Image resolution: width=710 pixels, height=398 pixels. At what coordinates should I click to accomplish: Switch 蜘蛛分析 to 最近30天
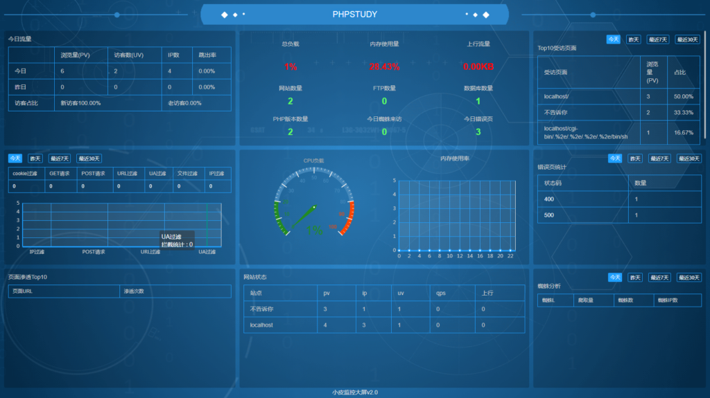click(689, 278)
